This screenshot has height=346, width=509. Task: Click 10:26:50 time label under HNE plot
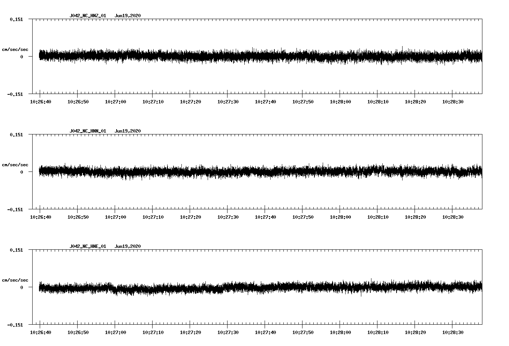(x=78, y=333)
